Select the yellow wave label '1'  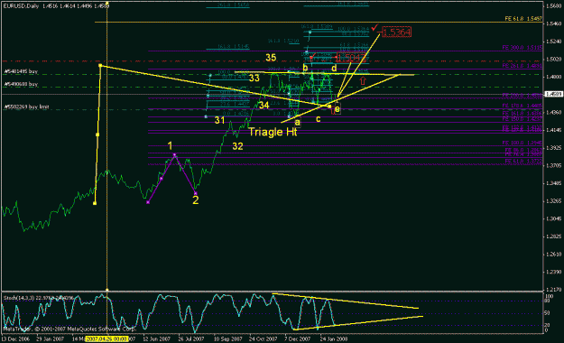coord(171,145)
